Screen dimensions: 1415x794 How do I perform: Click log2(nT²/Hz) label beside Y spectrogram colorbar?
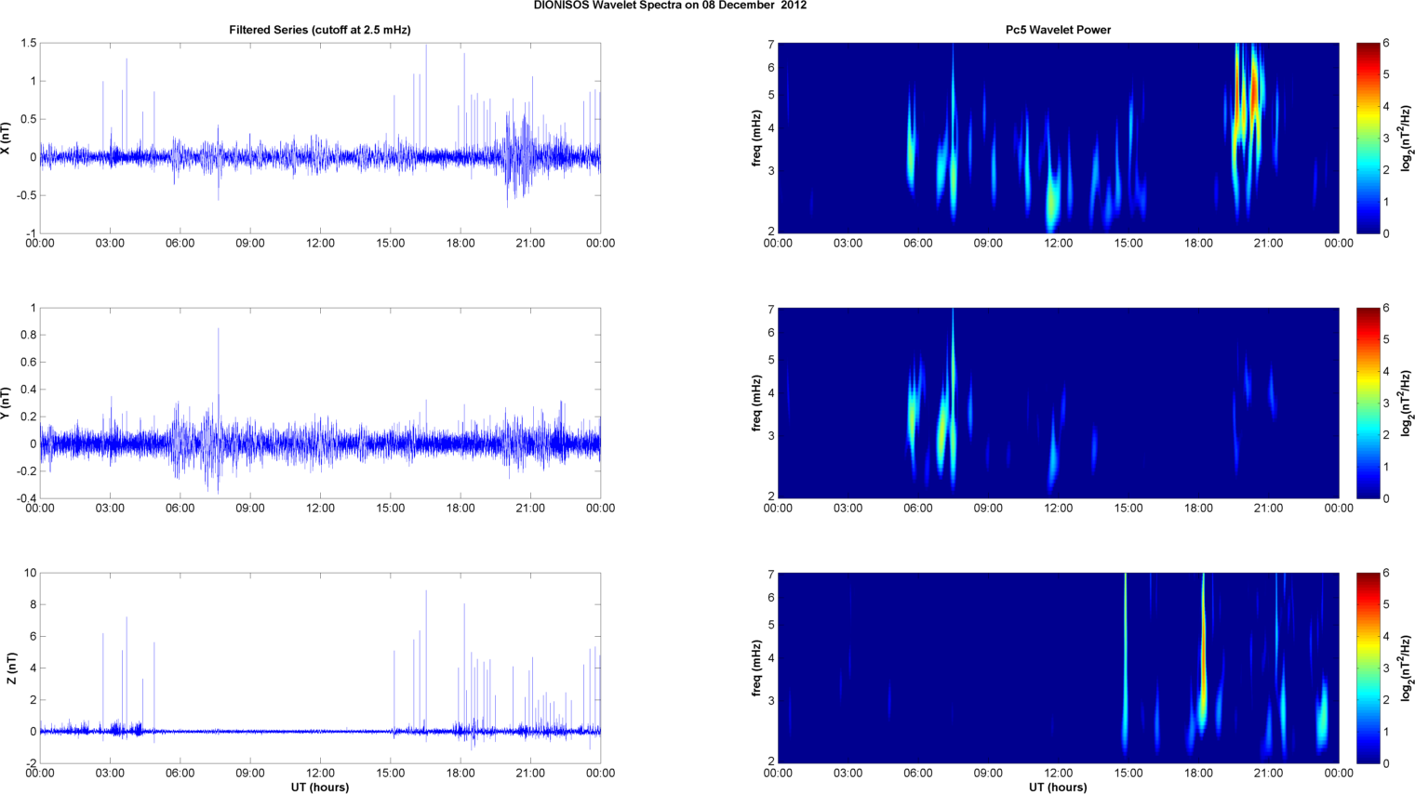pos(1407,403)
